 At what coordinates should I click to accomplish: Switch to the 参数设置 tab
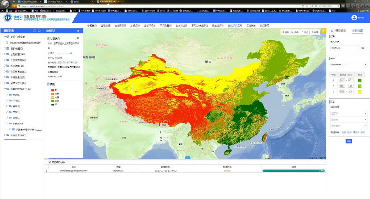click(358, 30)
